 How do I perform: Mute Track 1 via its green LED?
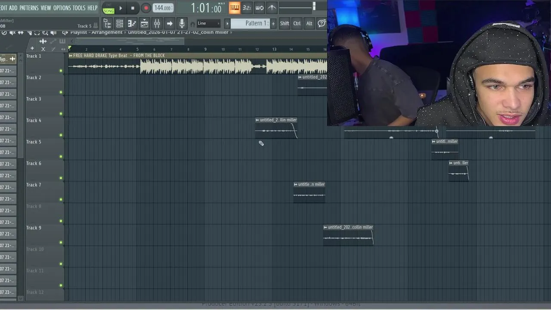tap(61, 71)
